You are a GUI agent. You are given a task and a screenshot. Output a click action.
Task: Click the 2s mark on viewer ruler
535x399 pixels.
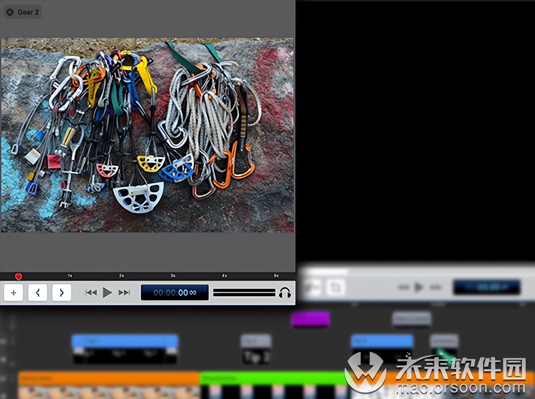121,276
